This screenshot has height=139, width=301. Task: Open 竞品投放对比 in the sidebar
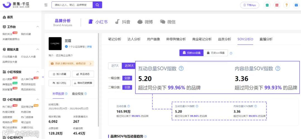point(28,89)
